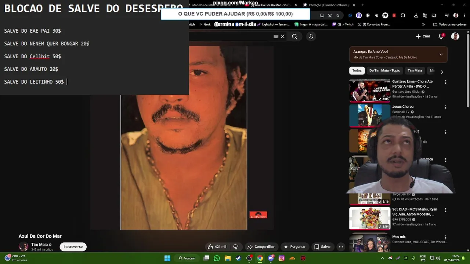Image resolution: width=470 pixels, height=264 pixels.
Task: Open the Corvo das Prom bookmark
Action: (374, 25)
